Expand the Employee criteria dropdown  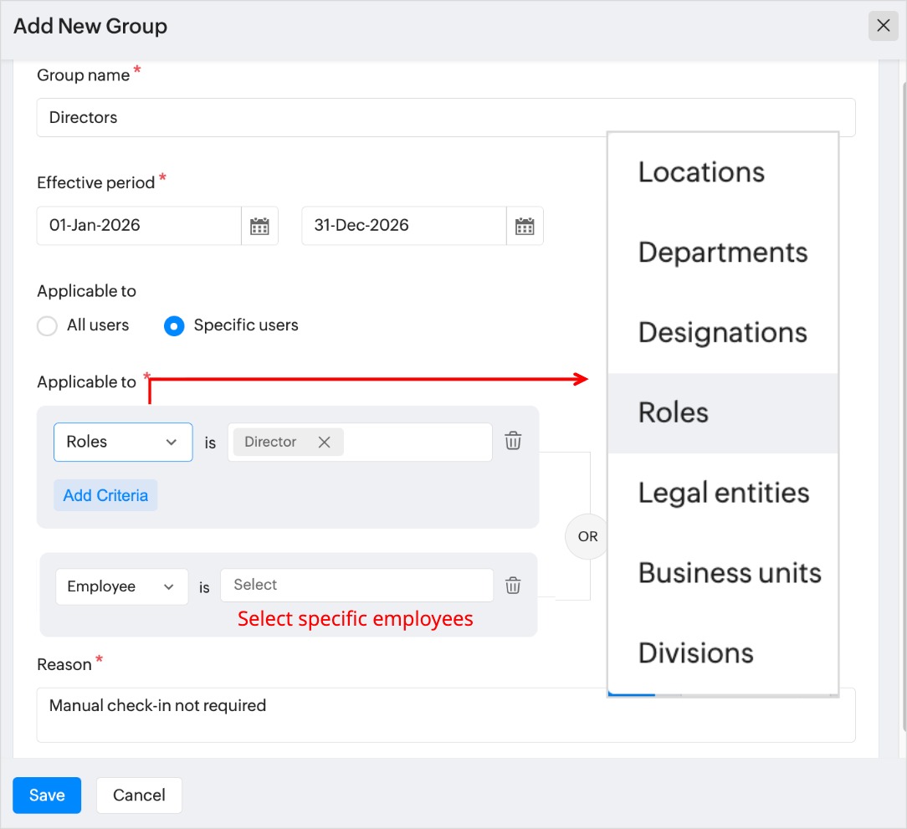121,586
